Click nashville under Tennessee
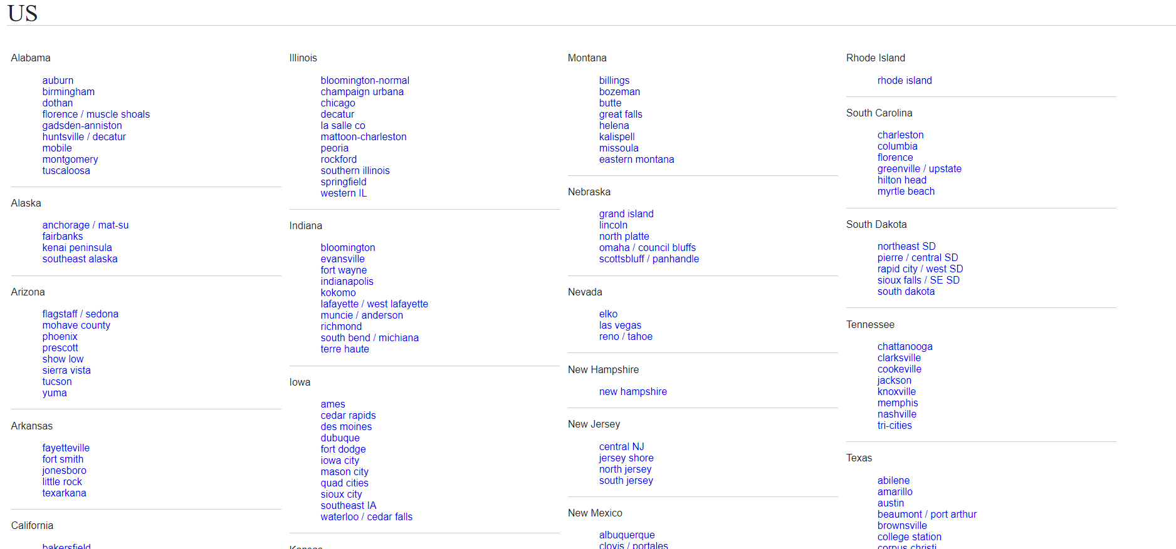Screen dimensions: 1176x549 pos(896,414)
